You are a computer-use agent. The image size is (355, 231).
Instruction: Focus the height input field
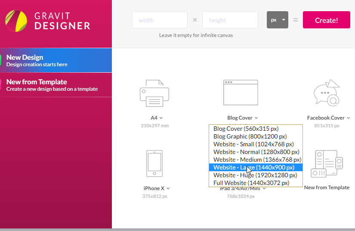(x=230, y=20)
